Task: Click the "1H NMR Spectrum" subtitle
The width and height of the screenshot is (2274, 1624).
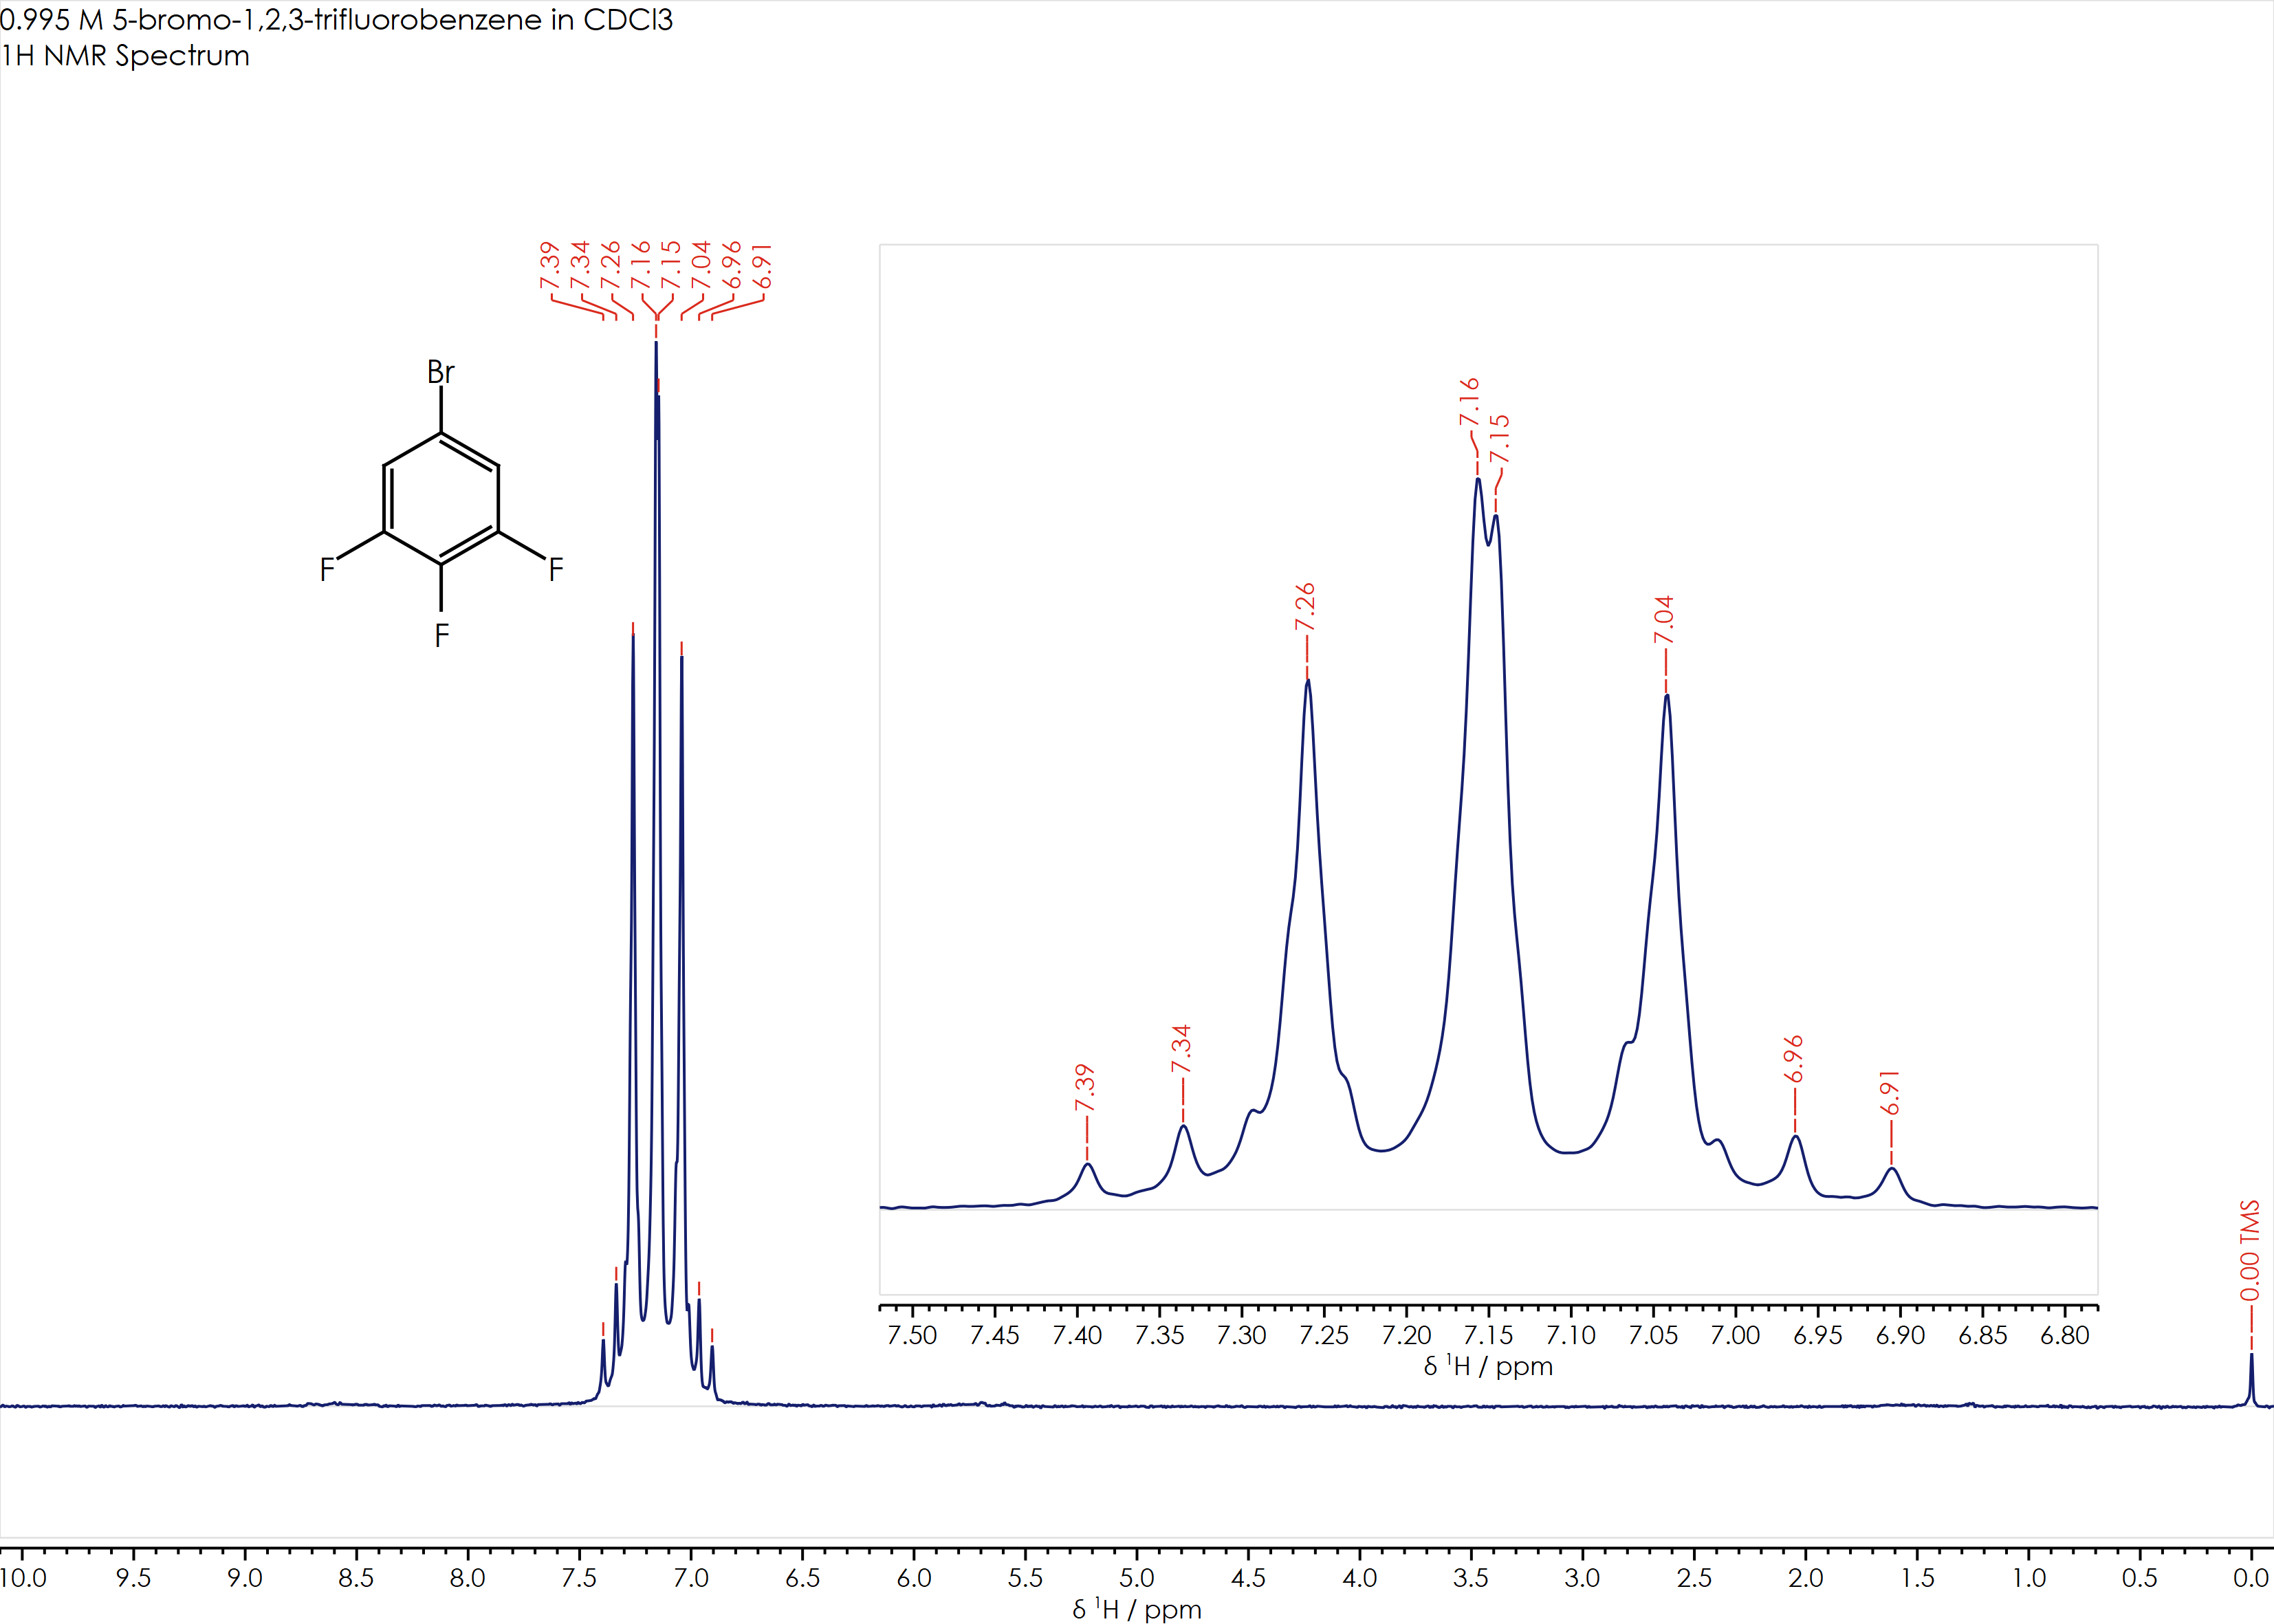Action: pos(125,56)
